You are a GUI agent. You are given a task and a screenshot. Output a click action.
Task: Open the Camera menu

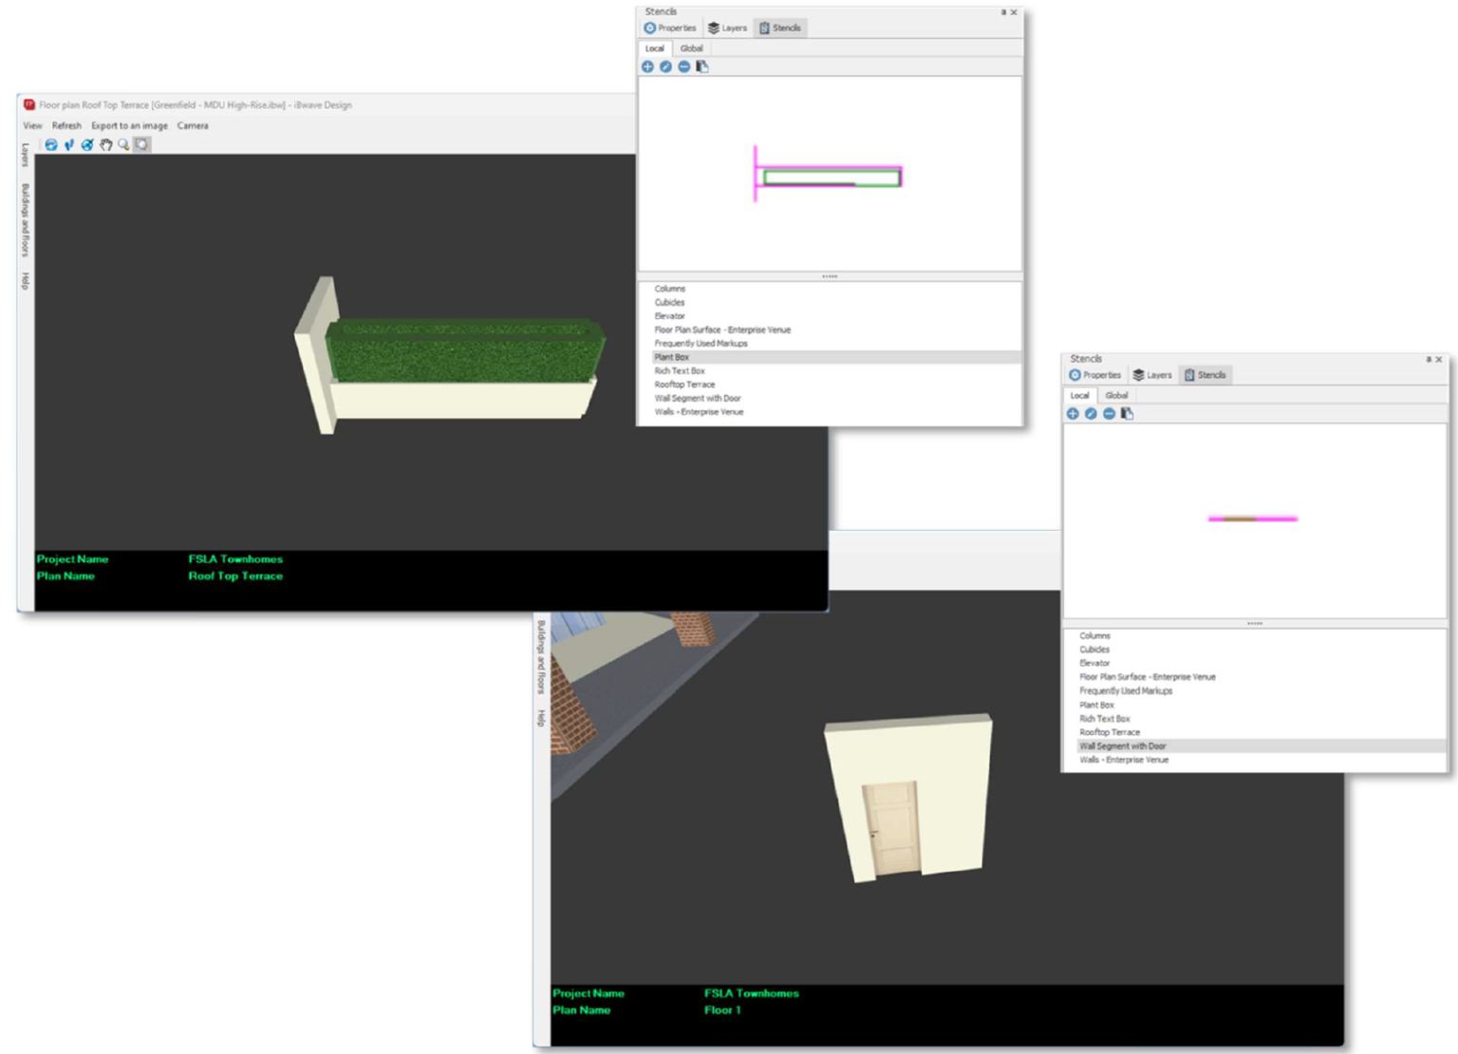pos(193,125)
